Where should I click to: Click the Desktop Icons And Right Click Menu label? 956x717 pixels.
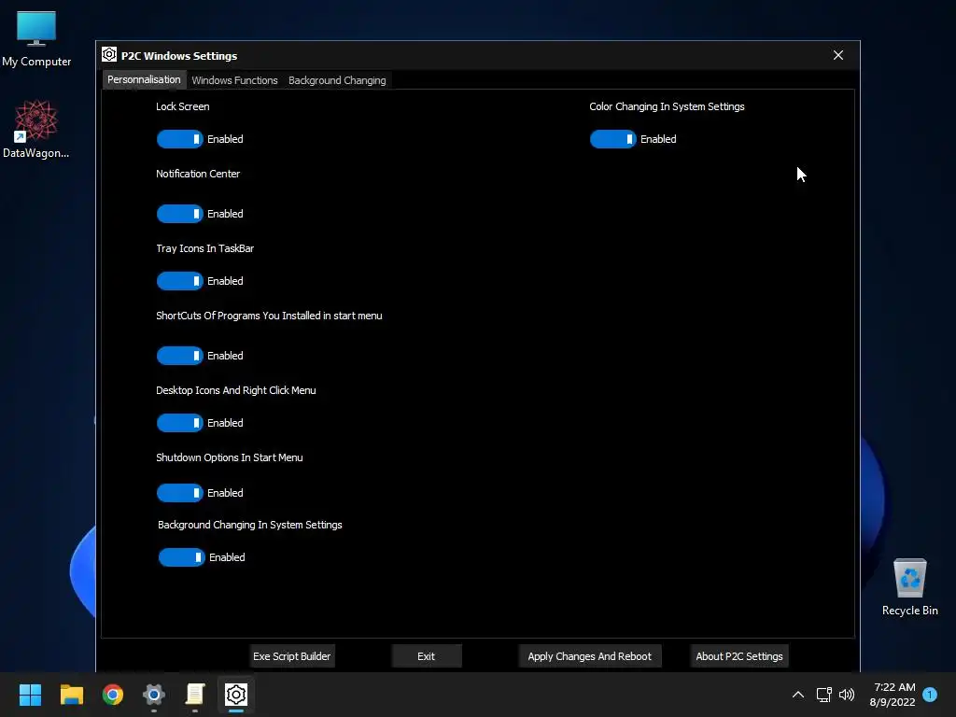click(236, 391)
